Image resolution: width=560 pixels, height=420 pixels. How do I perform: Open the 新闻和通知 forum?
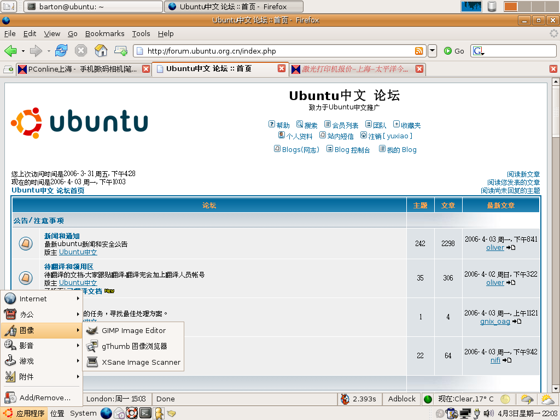[x=62, y=236]
